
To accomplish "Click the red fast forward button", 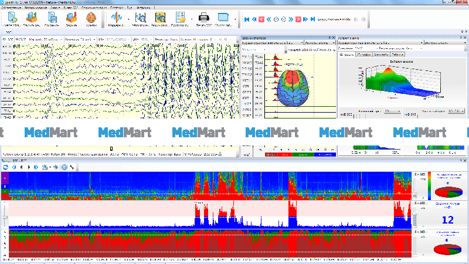I will pos(298,19).
